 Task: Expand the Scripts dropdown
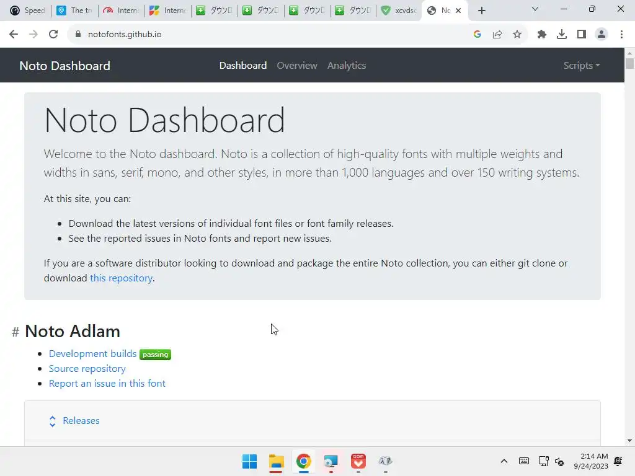pyautogui.click(x=582, y=66)
